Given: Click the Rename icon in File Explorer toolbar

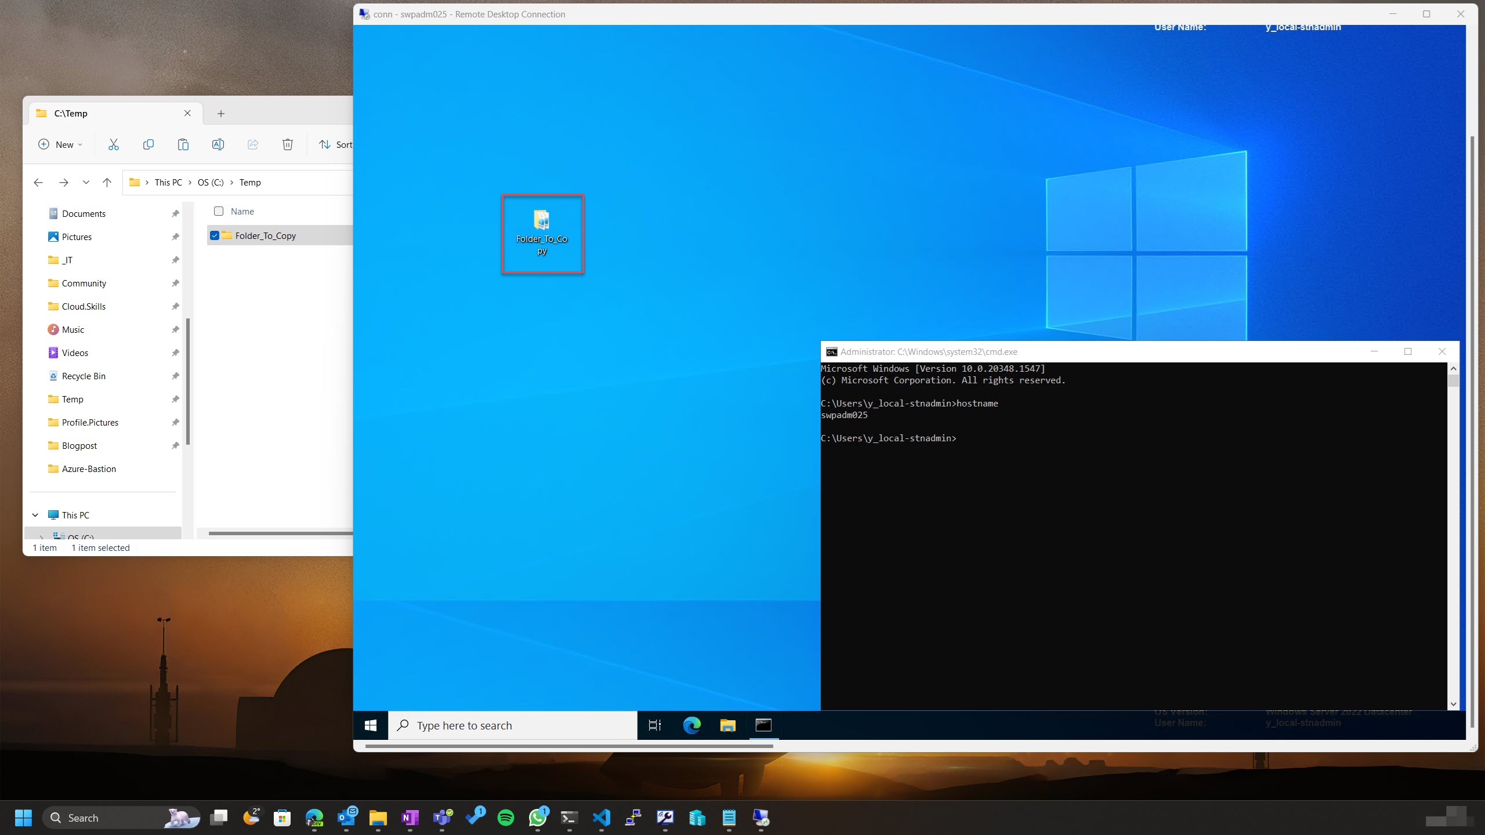Looking at the screenshot, I should tap(218, 144).
